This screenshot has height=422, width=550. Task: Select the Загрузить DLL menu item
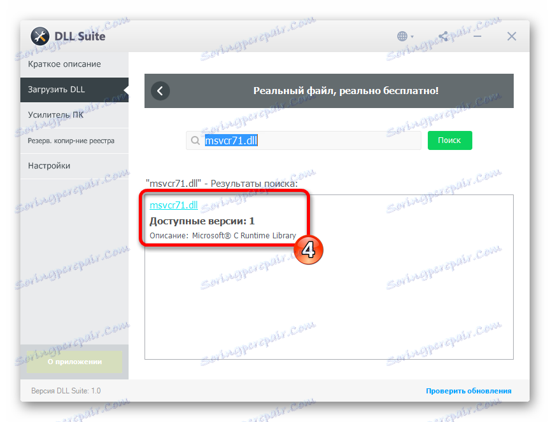[x=74, y=90]
